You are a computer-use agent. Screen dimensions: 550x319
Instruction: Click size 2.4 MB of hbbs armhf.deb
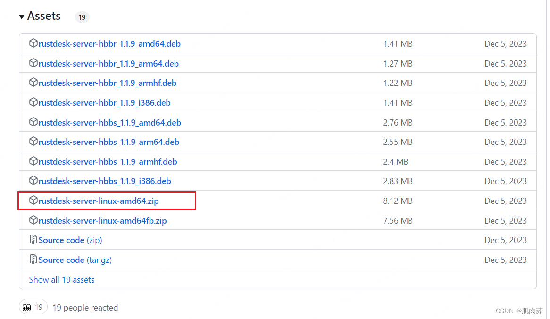[396, 162]
